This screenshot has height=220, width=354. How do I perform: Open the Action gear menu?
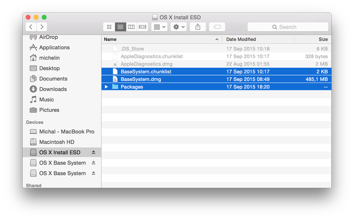point(178,27)
